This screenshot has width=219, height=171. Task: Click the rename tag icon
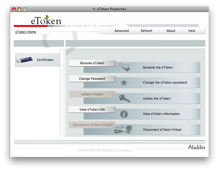point(124,68)
